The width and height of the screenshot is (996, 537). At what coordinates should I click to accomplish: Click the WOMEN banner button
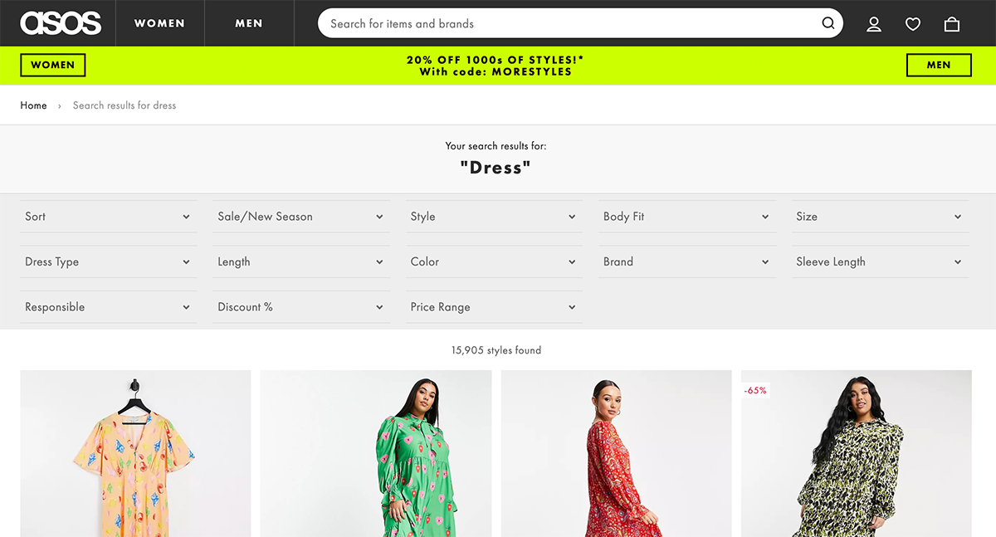tap(52, 65)
